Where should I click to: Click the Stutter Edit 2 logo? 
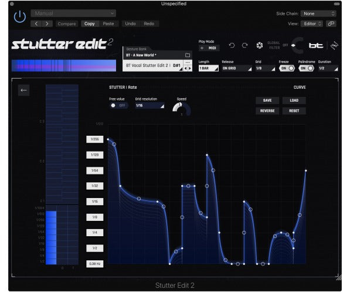pyautogui.click(x=63, y=44)
